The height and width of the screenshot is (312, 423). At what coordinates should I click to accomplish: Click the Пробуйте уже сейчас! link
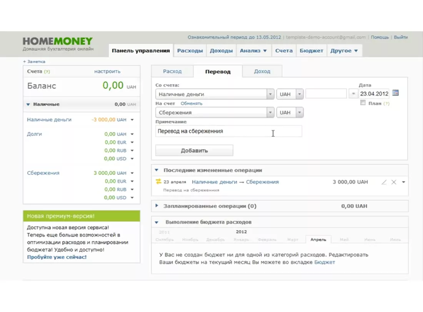click(57, 257)
